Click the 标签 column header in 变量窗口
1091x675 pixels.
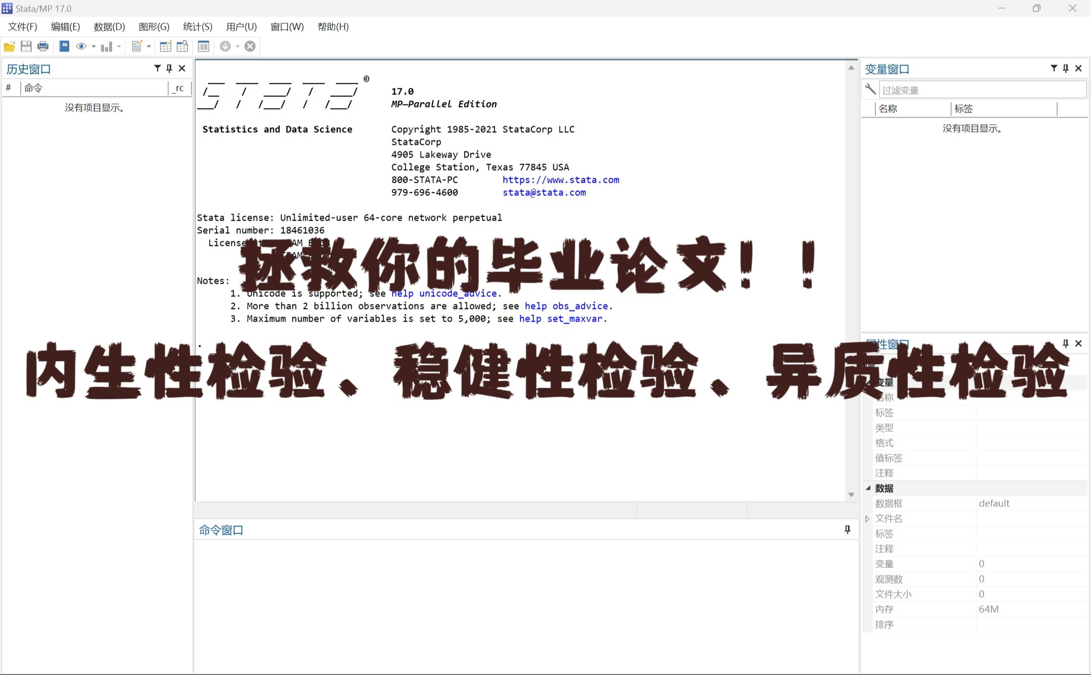(x=1004, y=109)
